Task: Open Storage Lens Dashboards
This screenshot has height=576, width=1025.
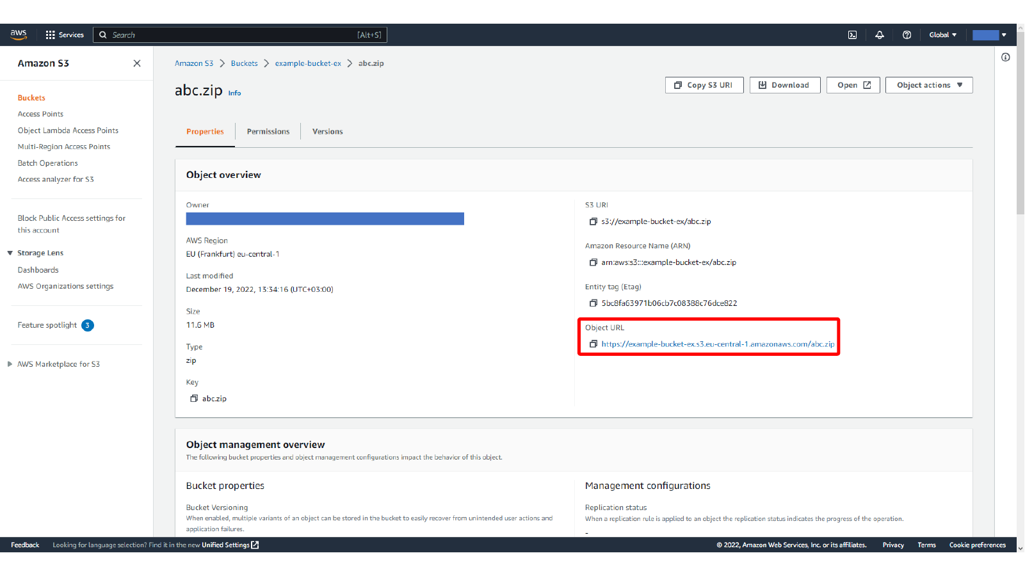Action: [38, 270]
